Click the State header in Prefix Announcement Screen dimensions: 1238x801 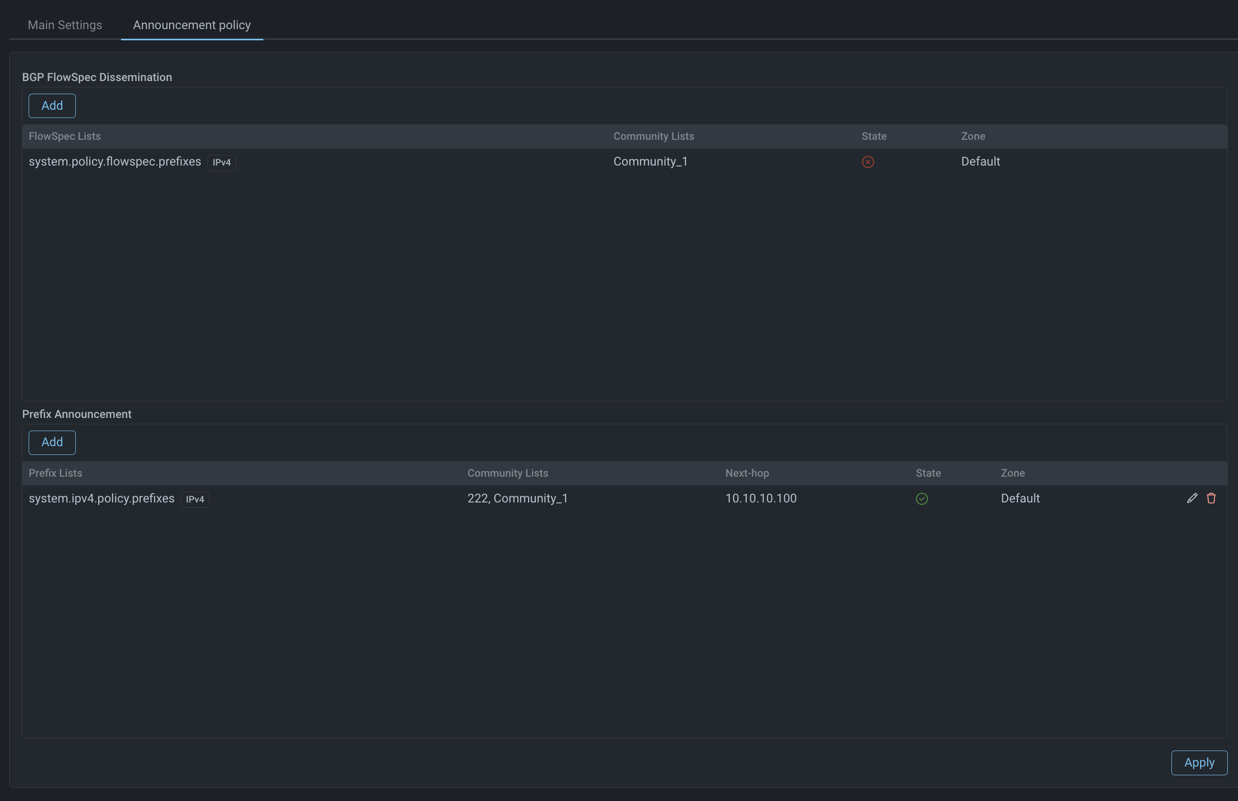click(928, 473)
